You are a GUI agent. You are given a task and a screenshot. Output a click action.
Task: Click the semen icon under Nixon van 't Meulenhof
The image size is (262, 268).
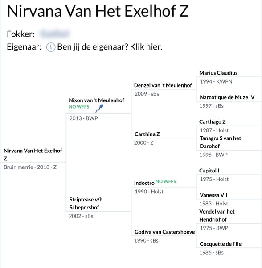click(99, 109)
